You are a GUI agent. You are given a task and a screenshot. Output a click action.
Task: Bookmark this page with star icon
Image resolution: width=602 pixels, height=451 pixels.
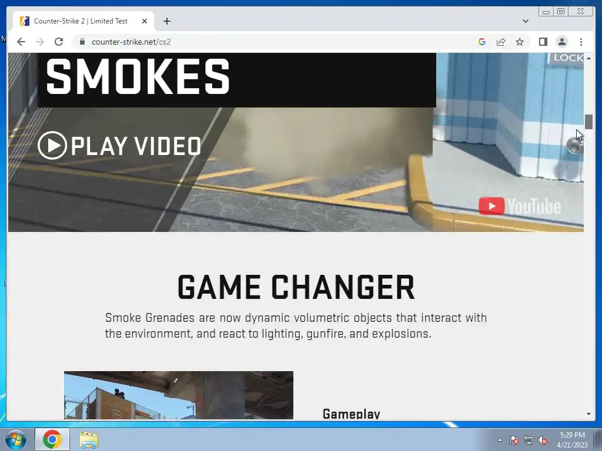coord(520,42)
